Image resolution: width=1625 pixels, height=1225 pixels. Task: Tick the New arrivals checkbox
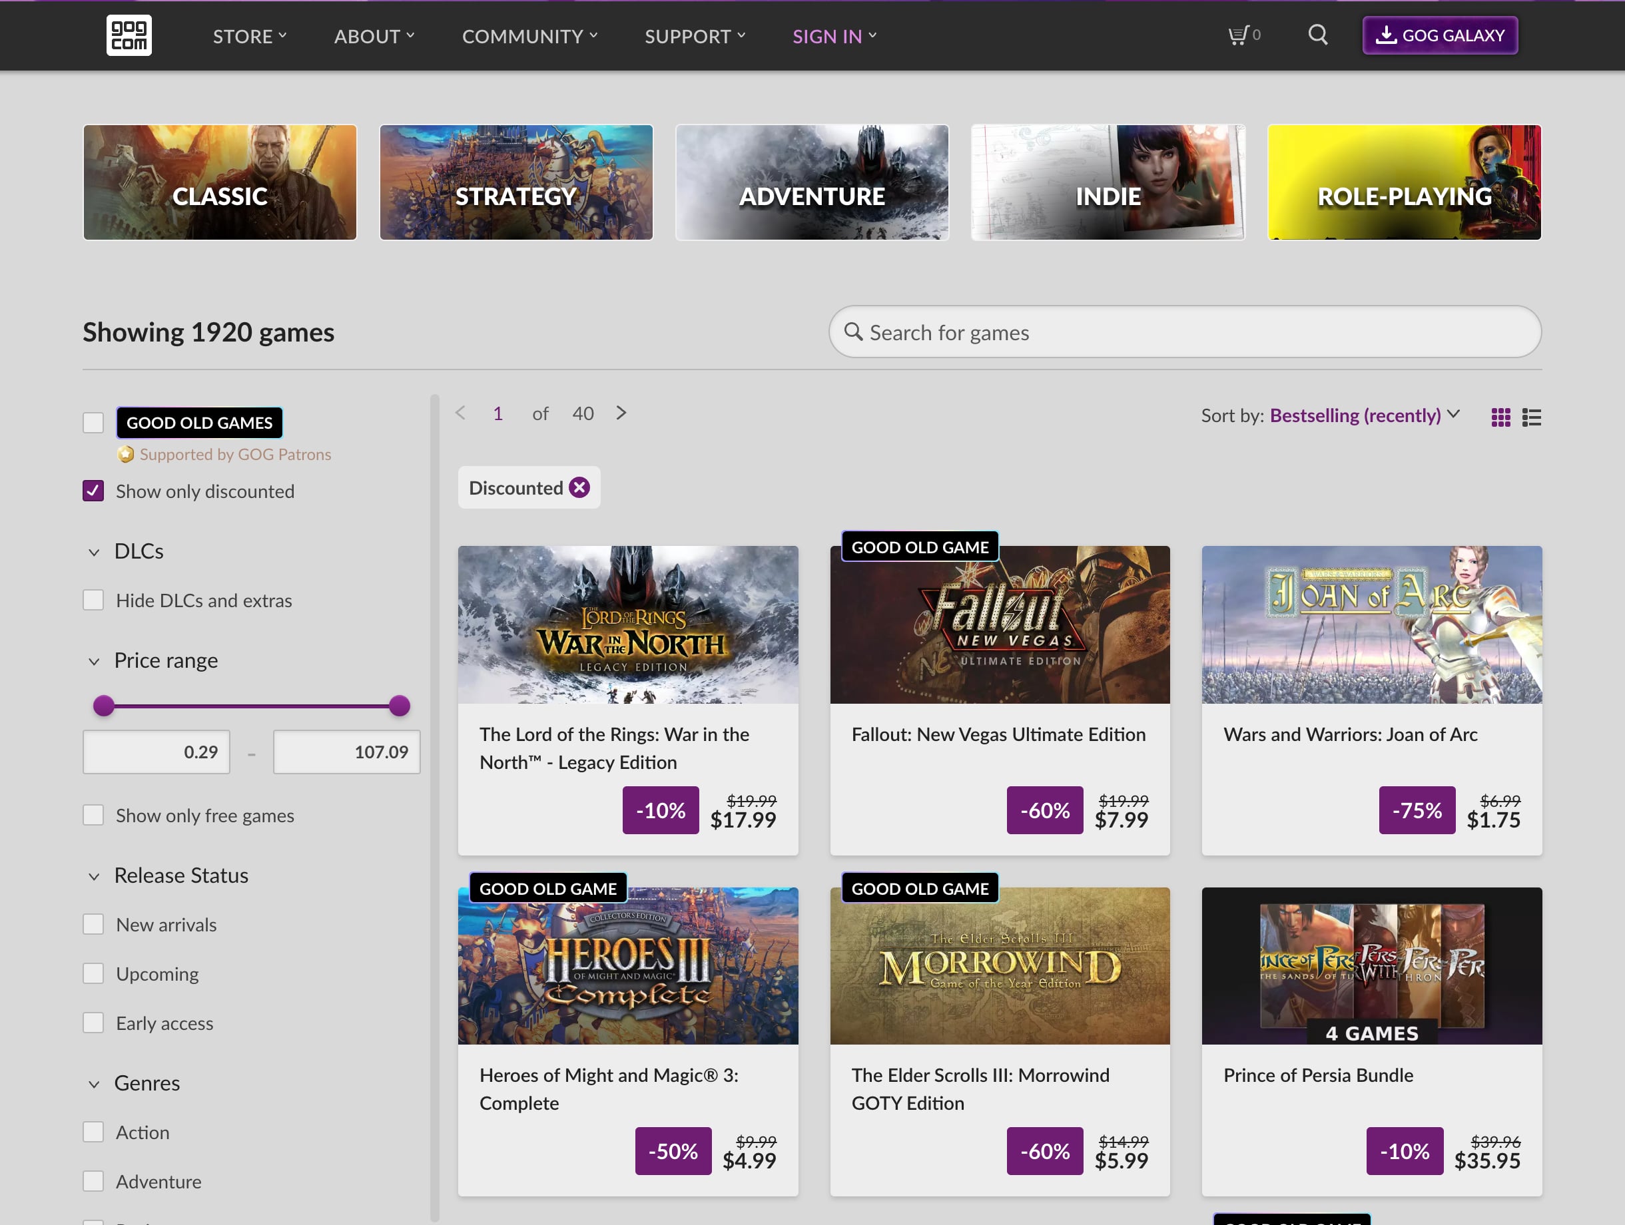click(x=93, y=924)
